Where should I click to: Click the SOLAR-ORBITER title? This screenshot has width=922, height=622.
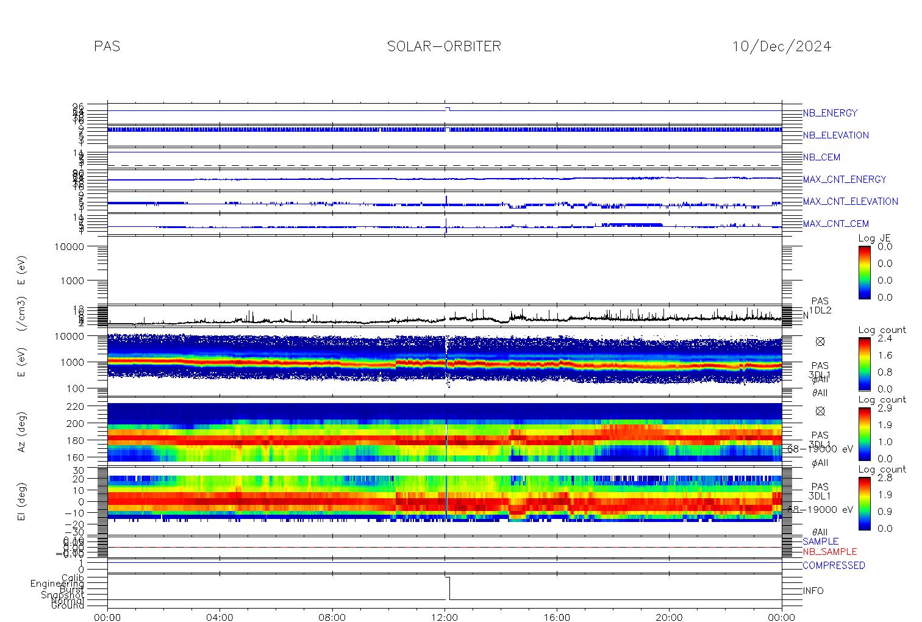(x=444, y=46)
